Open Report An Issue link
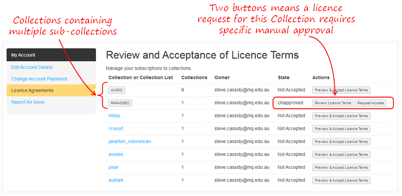This screenshot has height=196, width=402. tap(28, 102)
